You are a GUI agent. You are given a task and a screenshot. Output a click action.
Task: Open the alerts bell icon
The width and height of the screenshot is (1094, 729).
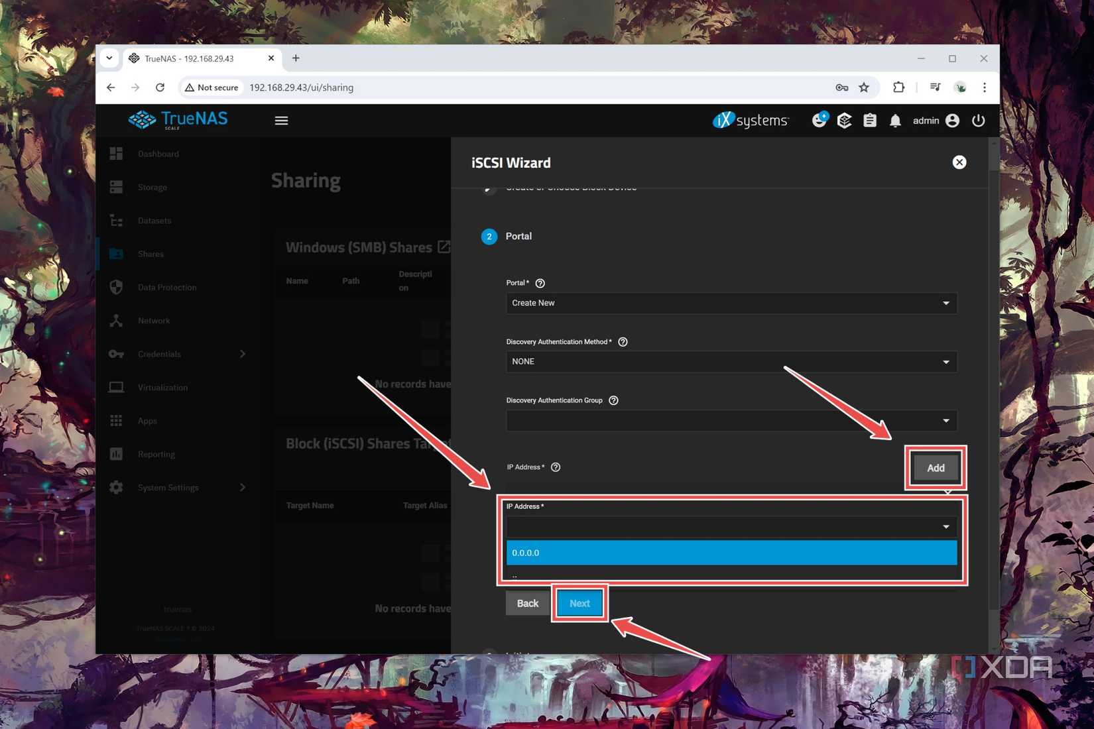895,121
